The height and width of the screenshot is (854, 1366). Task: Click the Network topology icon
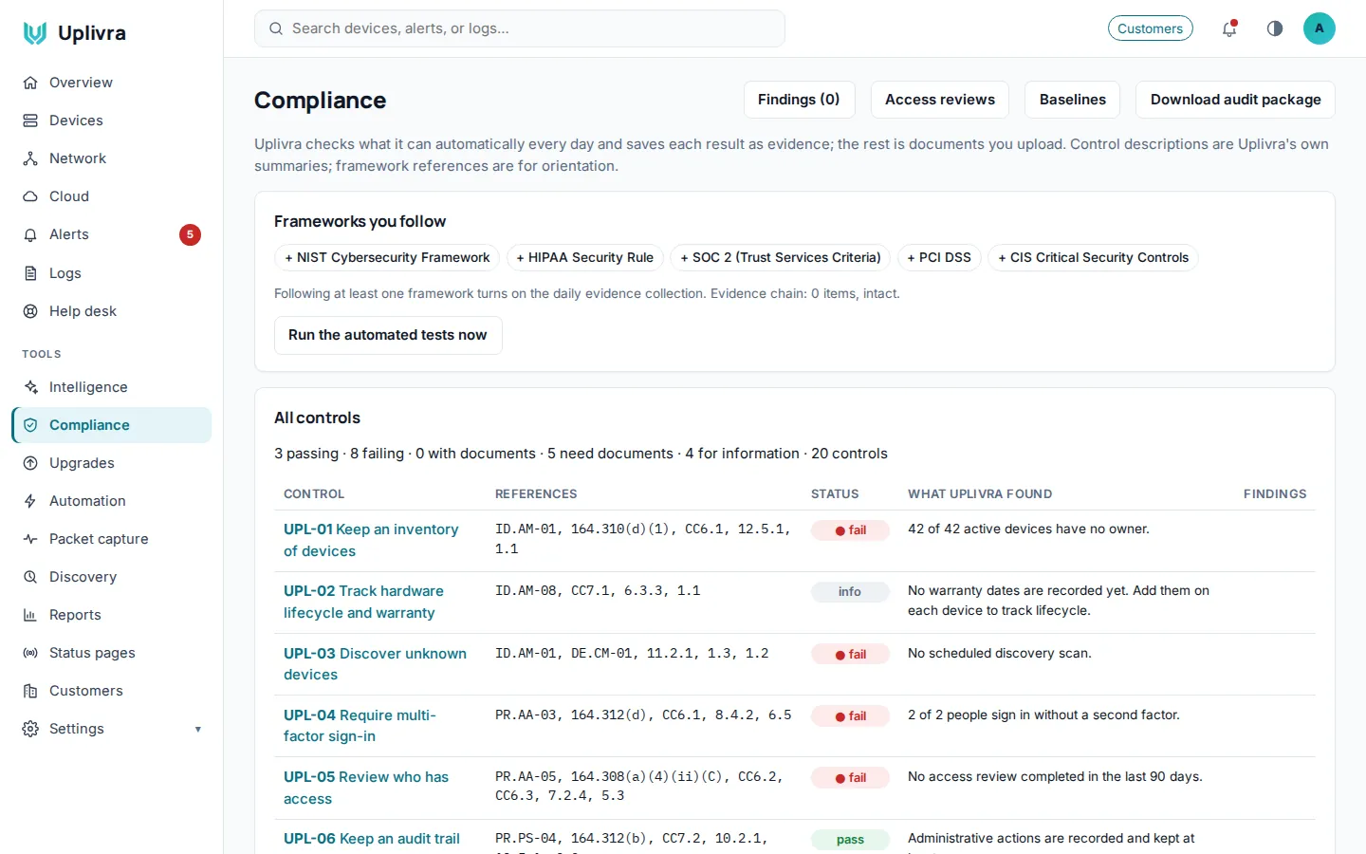tap(30, 158)
